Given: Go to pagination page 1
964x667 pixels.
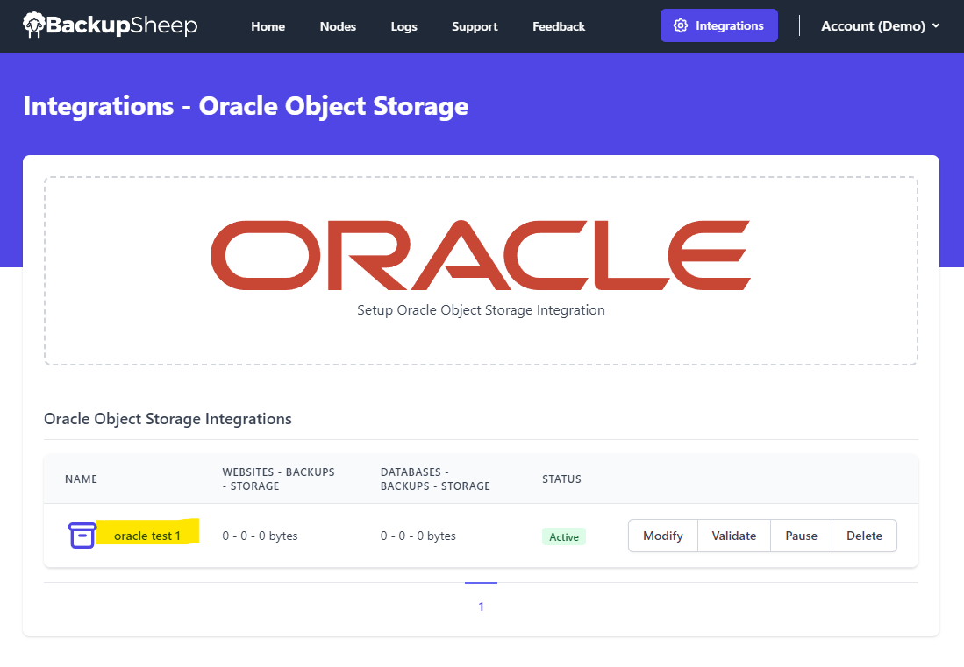Looking at the screenshot, I should pos(481,607).
